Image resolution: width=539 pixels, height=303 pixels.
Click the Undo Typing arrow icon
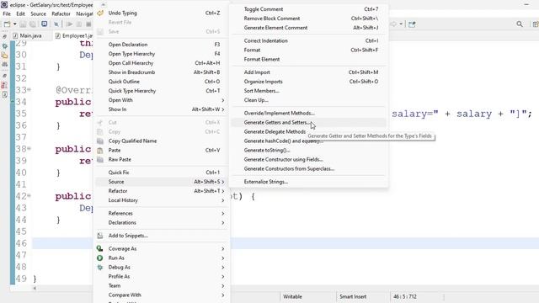pyautogui.click(x=100, y=13)
